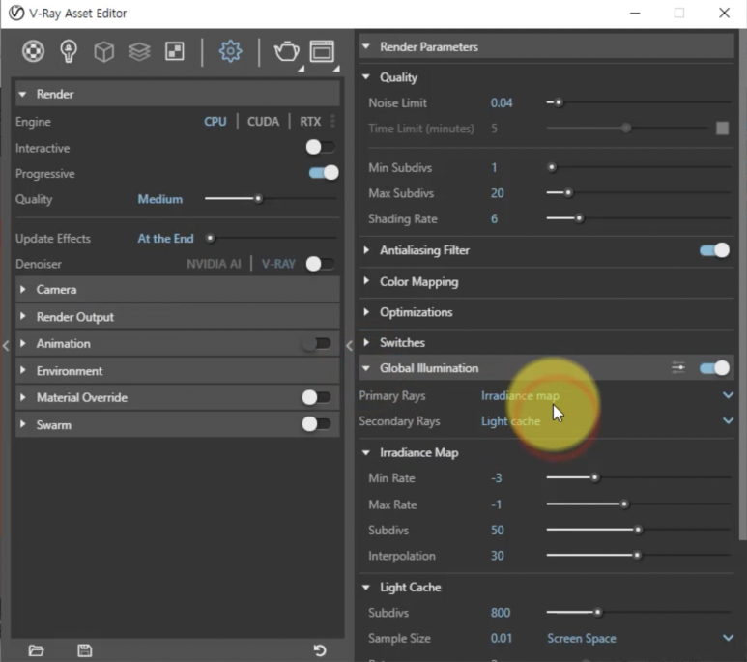Open the Lights asset category icon

(x=68, y=51)
